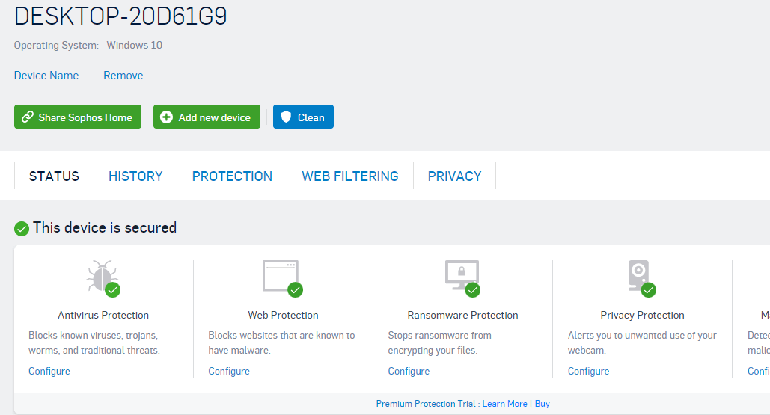Click Add new device button
Viewport: 770px width, 415px height.
point(207,117)
